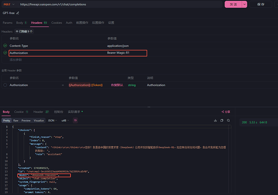Select the Headers tab
The height and width of the screenshot is (195, 278).
coord(39,23)
